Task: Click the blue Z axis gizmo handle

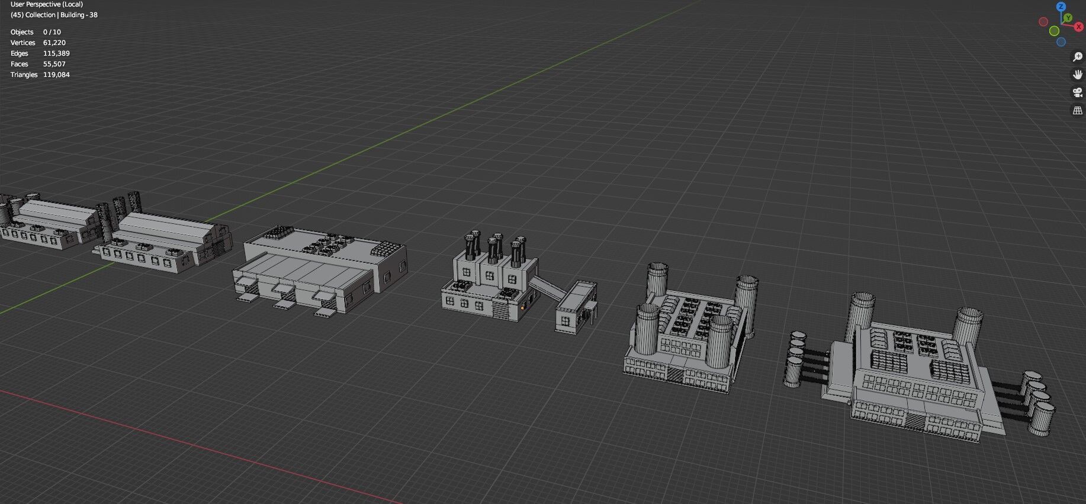Action: [1061, 7]
